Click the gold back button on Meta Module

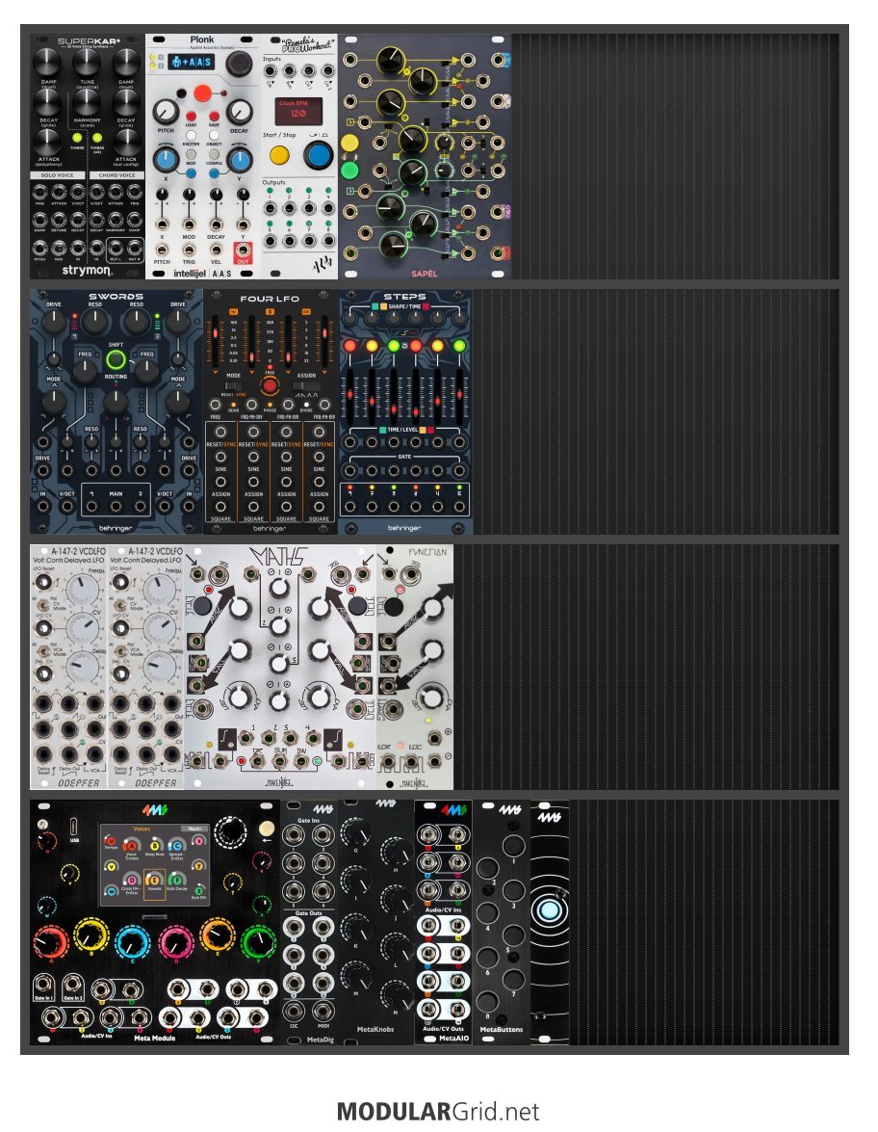click(267, 829)
